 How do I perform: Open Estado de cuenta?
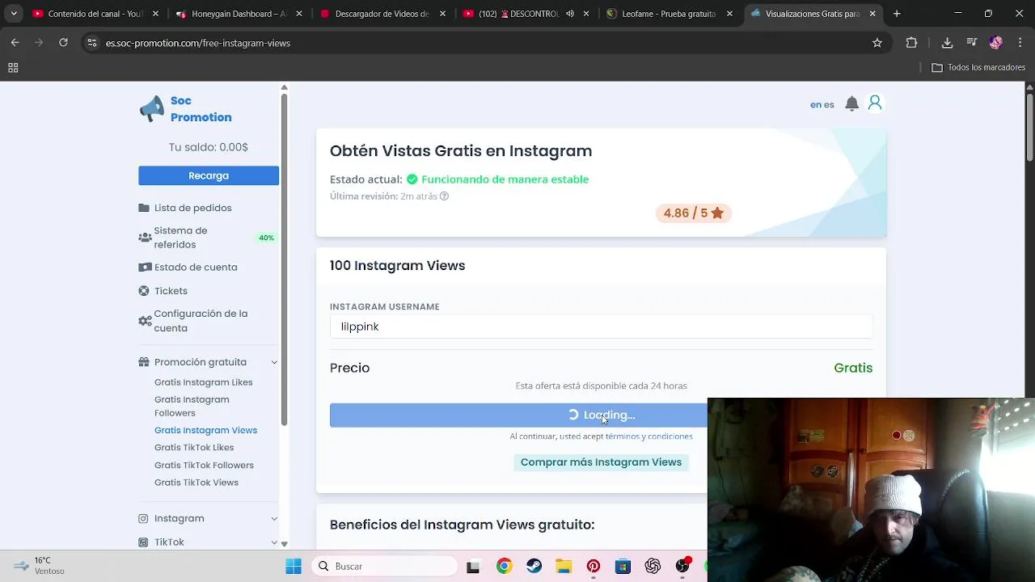pyautogui.click(x=196, y=268)
